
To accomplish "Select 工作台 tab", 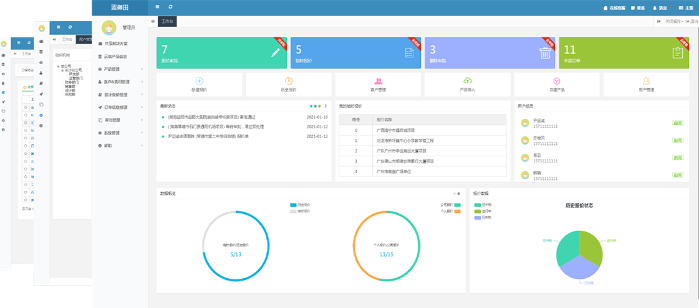I will click(x=168, y=21).
